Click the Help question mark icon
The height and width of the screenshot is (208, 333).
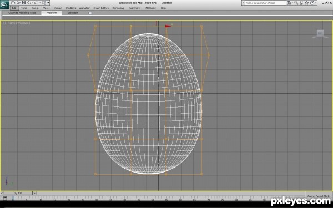[312, 3]
